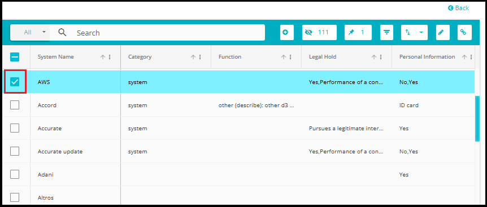Click the add new record plus icon

pos(286,33)
